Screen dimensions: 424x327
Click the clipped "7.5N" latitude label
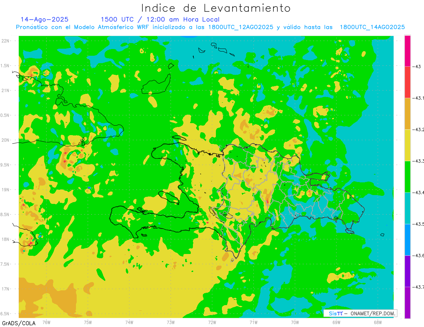(5, 264)
